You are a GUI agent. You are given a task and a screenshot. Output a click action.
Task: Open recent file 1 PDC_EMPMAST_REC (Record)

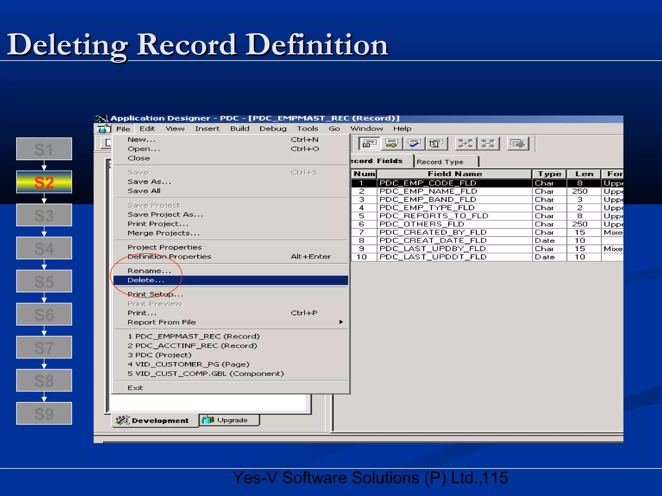point(231,336)
